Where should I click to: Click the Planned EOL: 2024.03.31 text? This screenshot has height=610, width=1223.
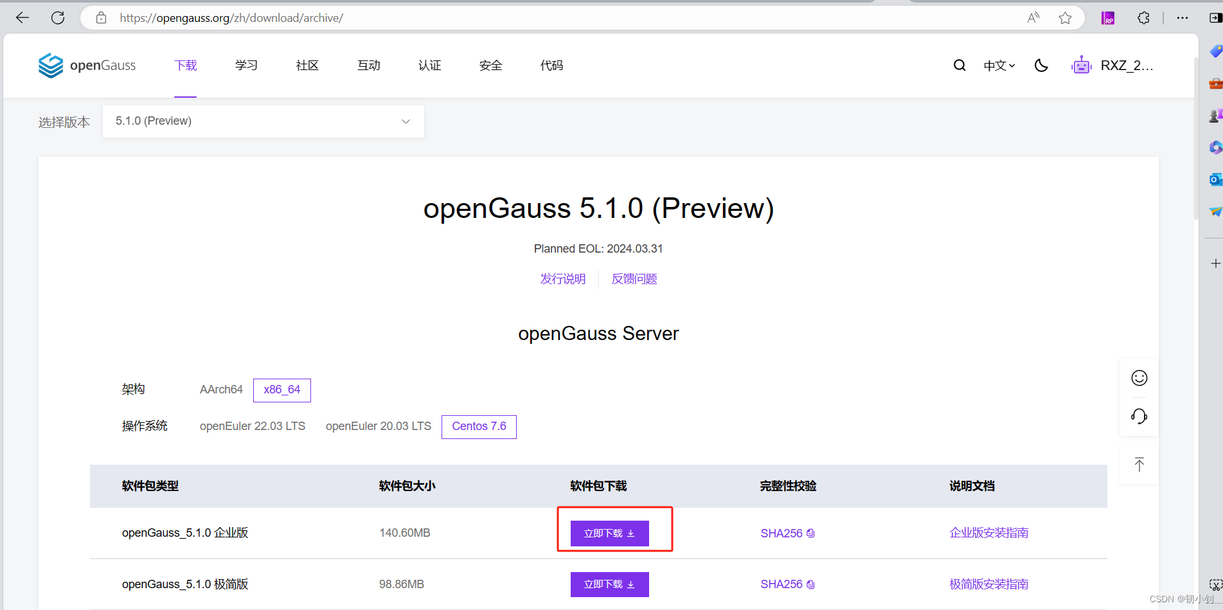(x=598, y=249)
